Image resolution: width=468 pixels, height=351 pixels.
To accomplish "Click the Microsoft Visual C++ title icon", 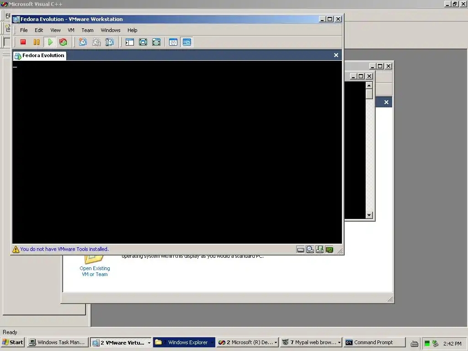I will pos(4,4).
